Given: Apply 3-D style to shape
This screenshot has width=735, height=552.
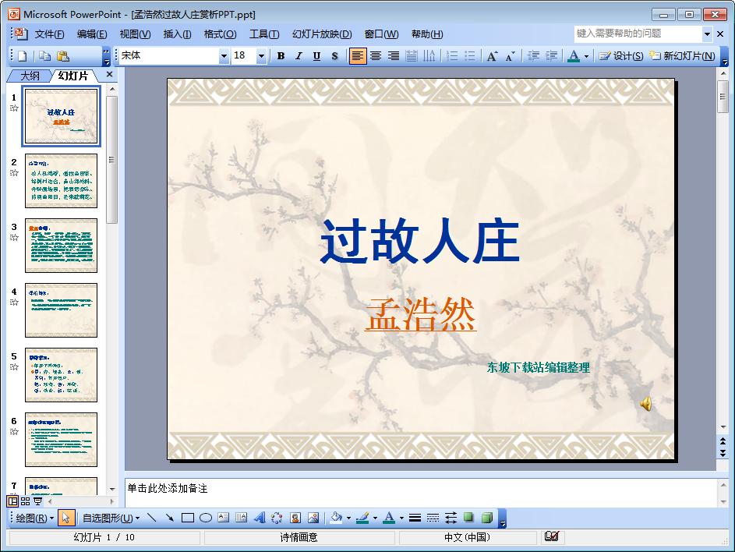Looking at the screenshot, I should [x=487, y=518].
